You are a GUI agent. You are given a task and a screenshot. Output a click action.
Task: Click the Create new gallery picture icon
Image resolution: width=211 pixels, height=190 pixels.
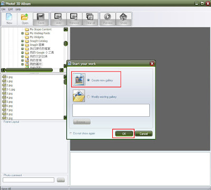pyautogui.click(x=79, y=79)
